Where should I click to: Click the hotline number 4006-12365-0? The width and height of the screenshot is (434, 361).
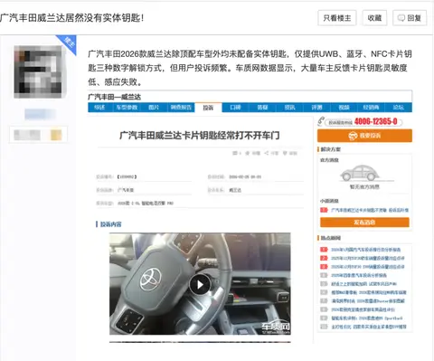click(376, 121)
